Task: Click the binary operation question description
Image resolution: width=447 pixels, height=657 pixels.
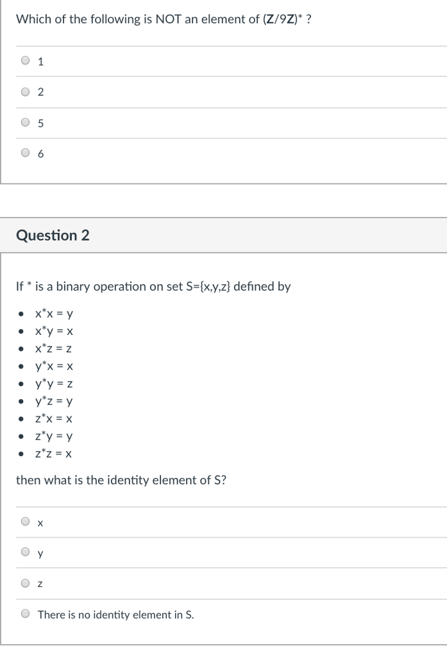Action: (x=152, y=286)
